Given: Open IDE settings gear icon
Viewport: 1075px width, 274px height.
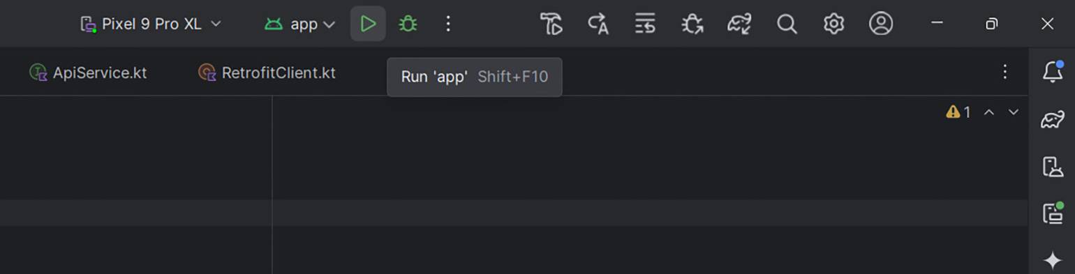Looking at the screenshot, I should point(833,24).
